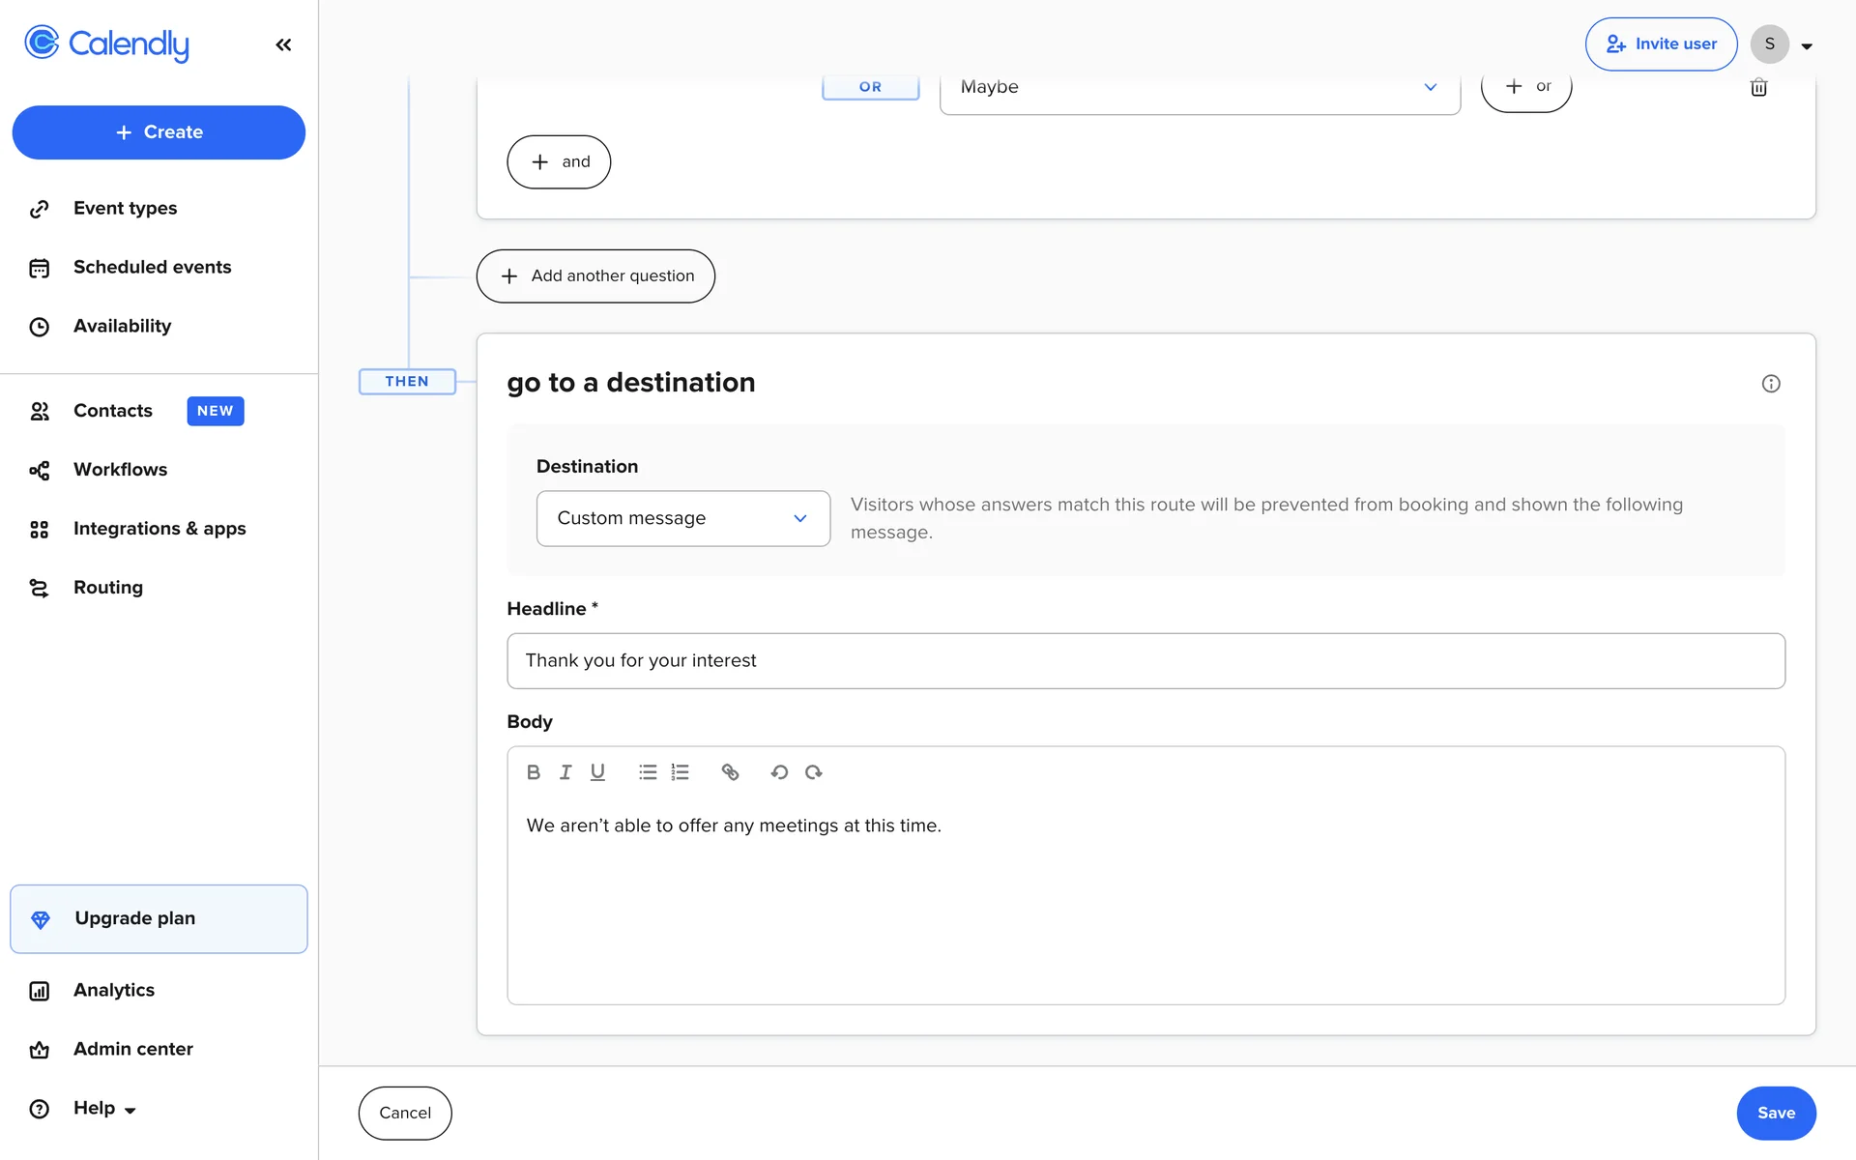Collapse the left sidebar
1856x1160 pixels.
point(283,44)
